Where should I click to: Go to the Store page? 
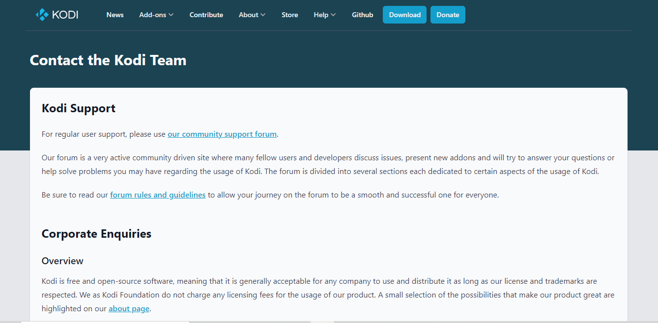[x=290, y=15]
